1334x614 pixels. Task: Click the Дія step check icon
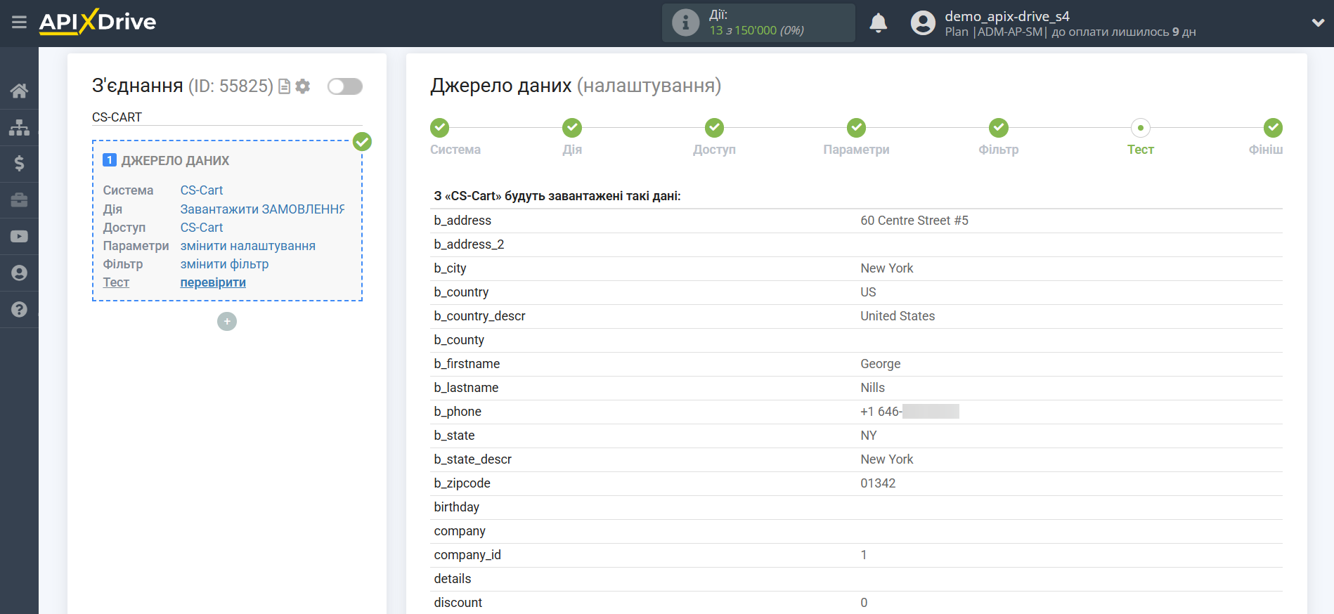(572, 128)
